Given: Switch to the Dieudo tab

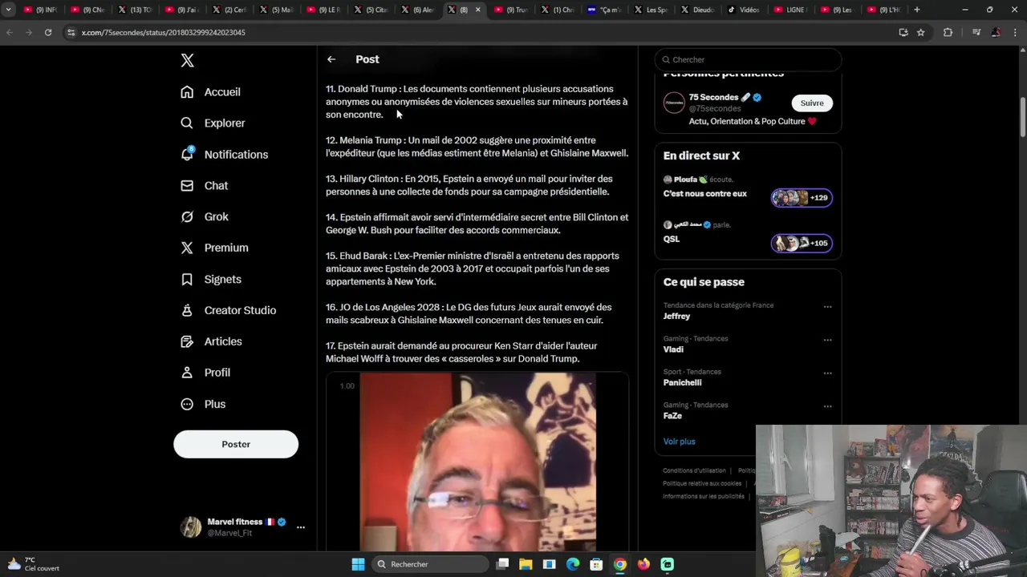Looking at the screenshot, I should click(696, 10).
